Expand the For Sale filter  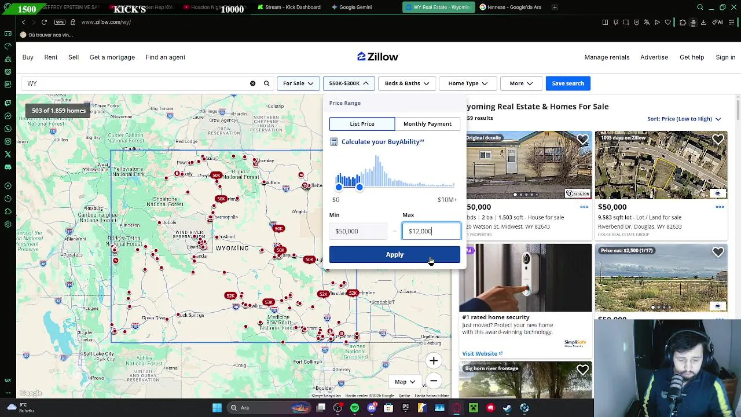[x=298, y=83]
